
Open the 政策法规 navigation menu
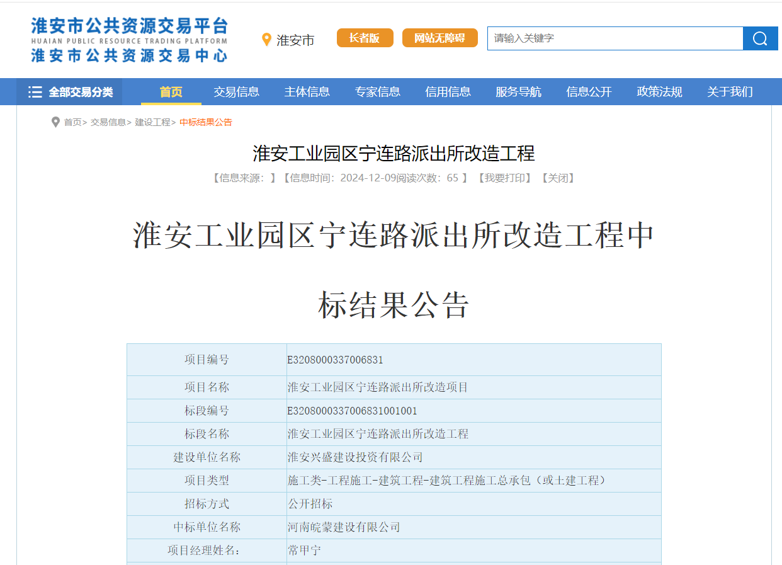659,92
